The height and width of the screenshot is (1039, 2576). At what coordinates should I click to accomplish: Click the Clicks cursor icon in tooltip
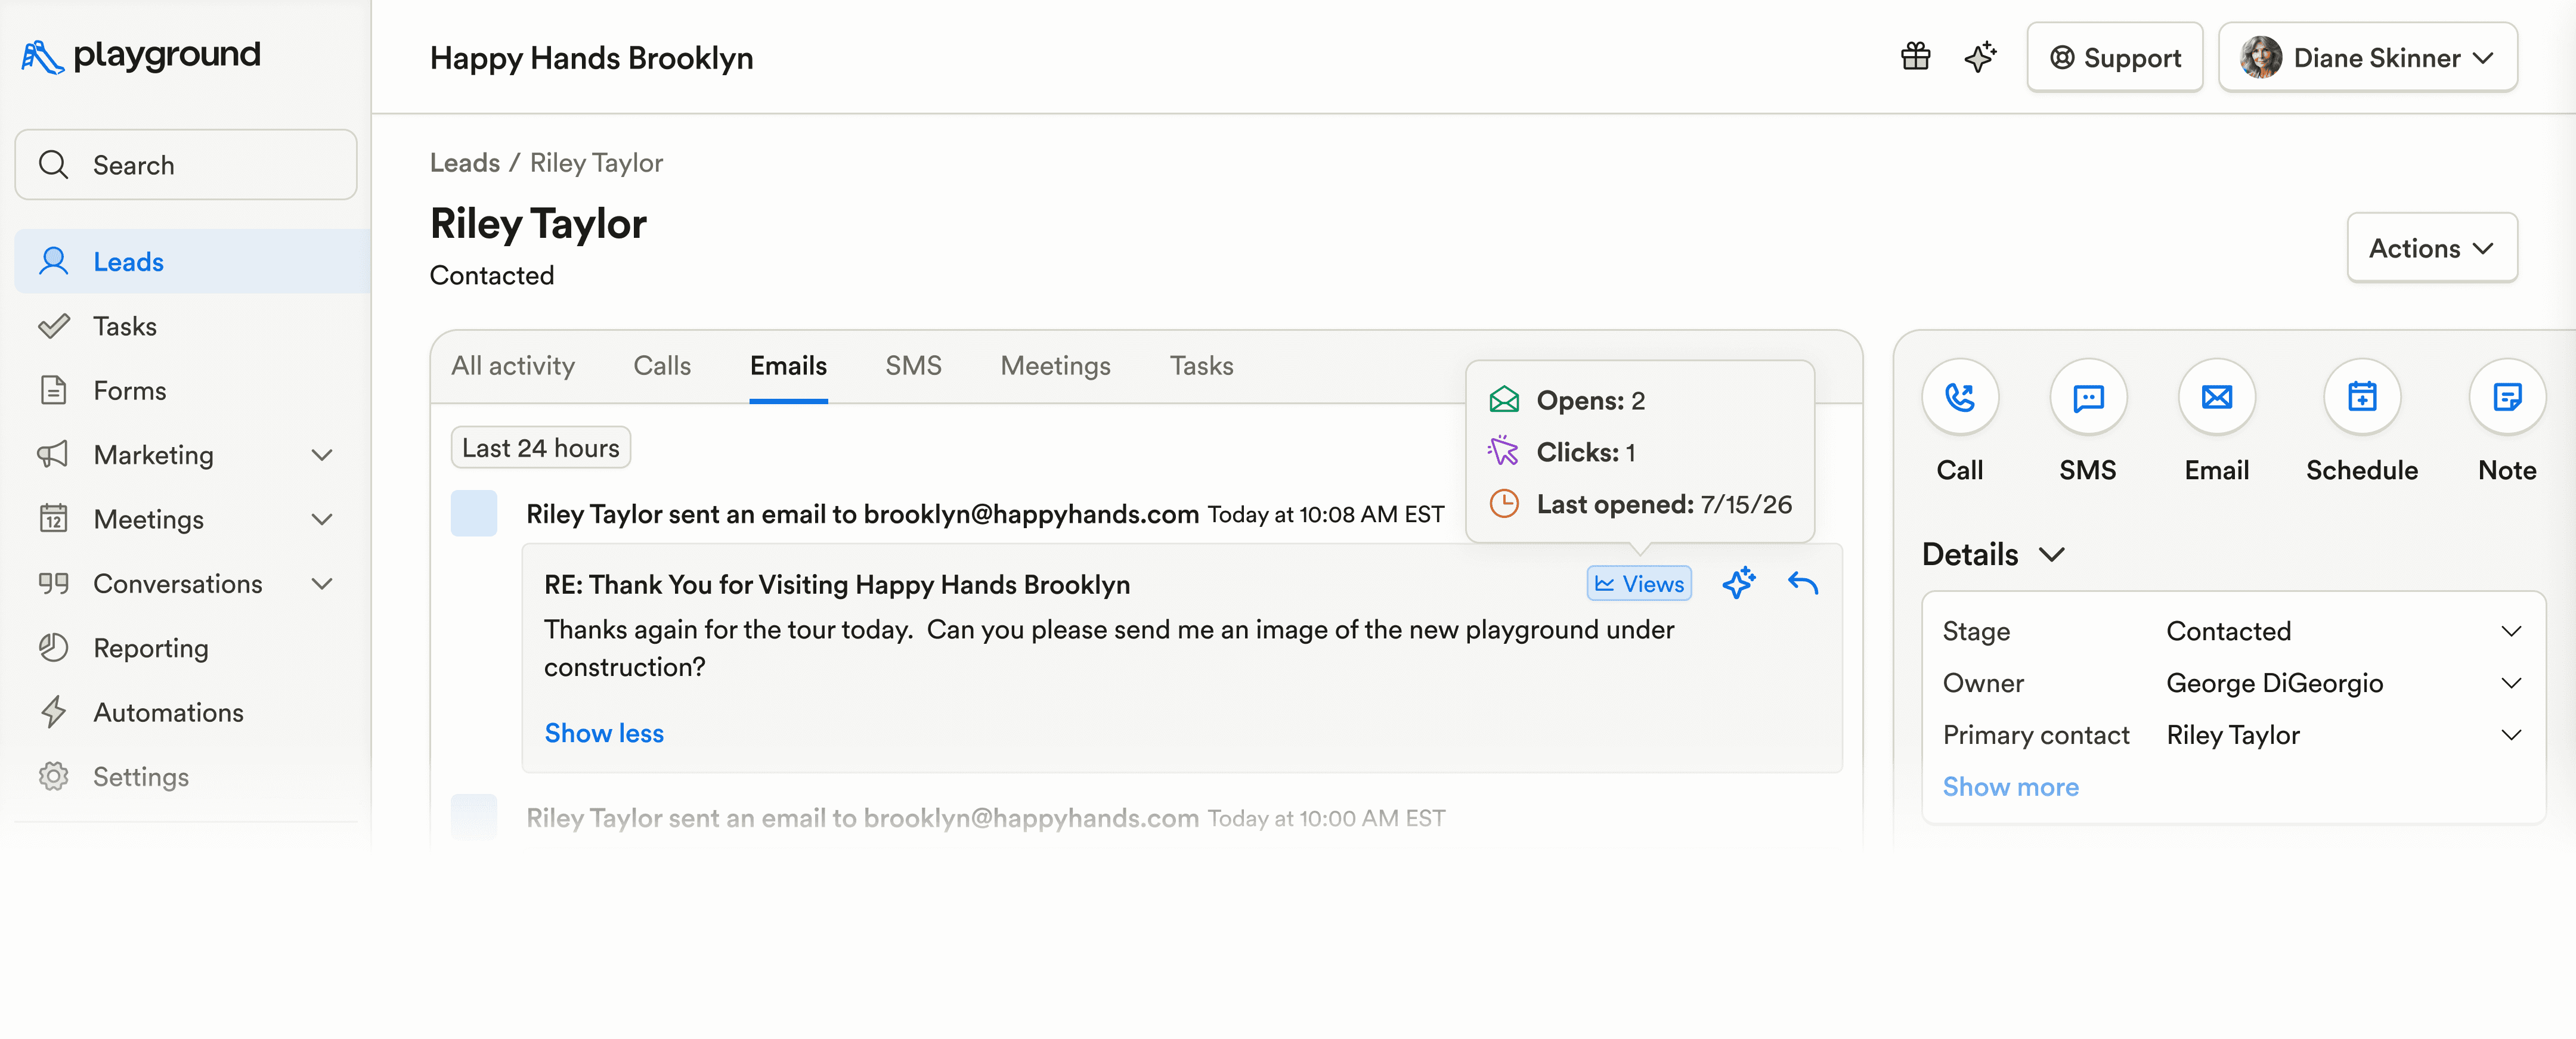click(x=1503, y=451)
